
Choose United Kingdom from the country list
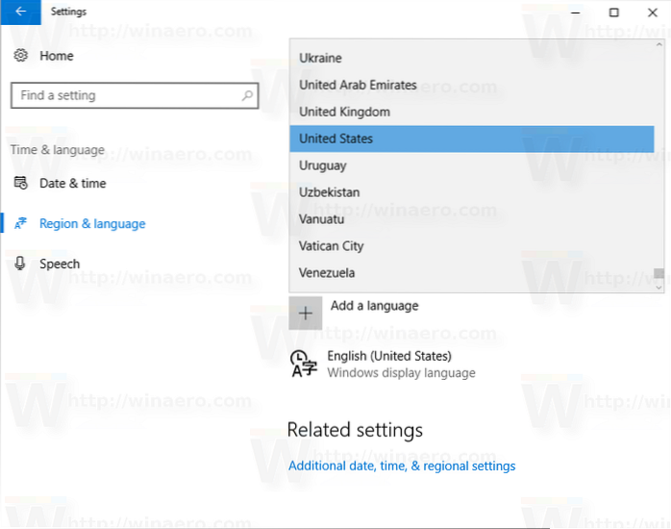point(472,112)
